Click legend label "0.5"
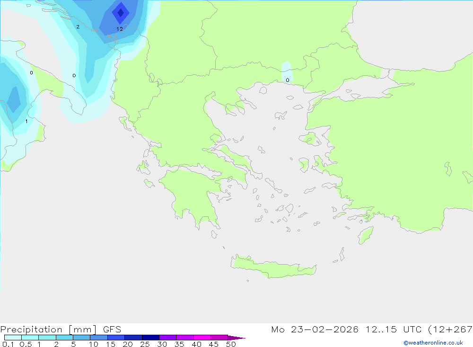 [x=26, y=344]
